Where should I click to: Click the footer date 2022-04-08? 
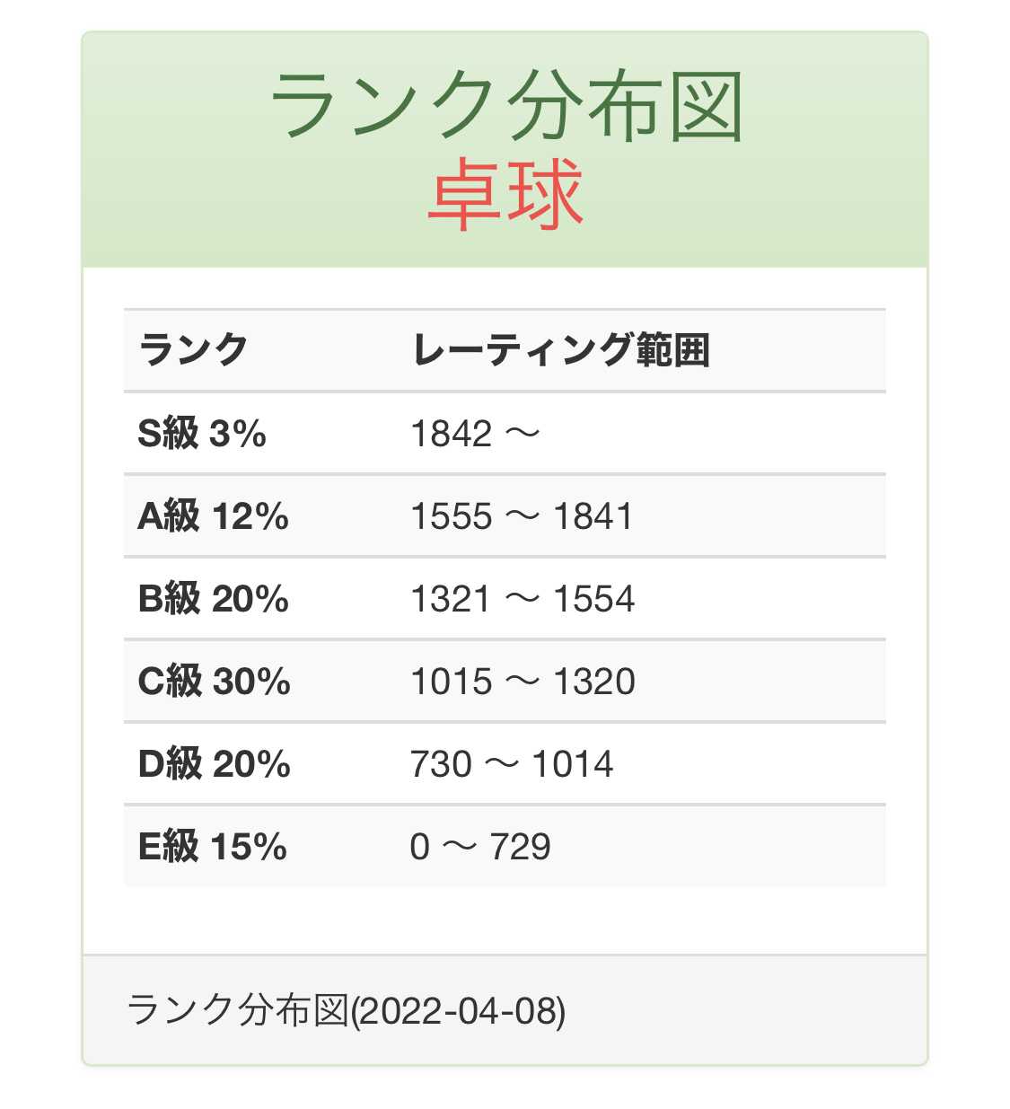(458, 1011)
